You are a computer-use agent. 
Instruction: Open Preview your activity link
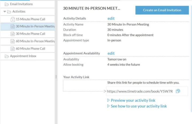(x=133, y=100)
